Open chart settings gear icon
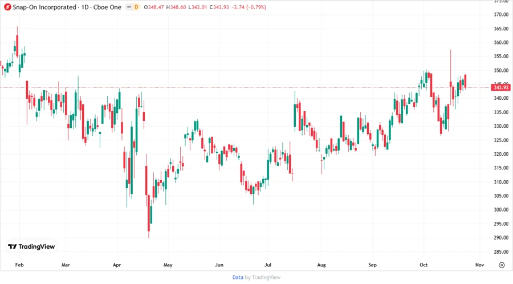 [x=502, y=265]
